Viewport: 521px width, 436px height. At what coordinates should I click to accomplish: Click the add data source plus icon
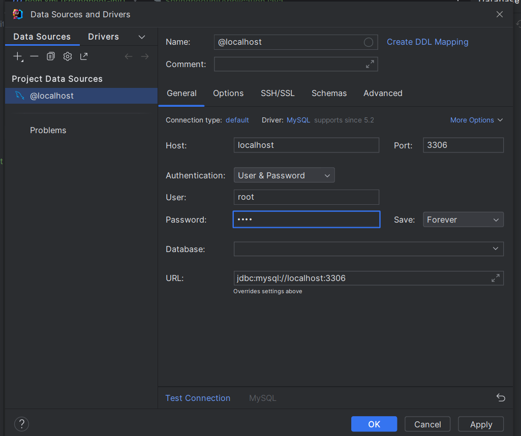tap(18, 56)
